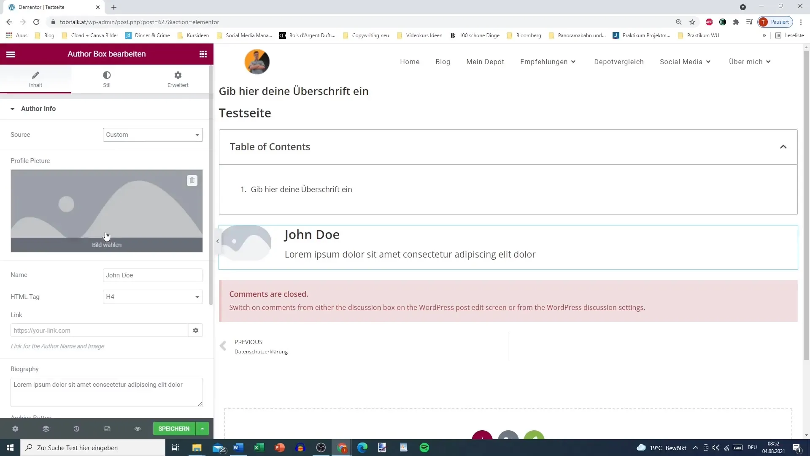The width and height of the screenshot is (810, 456).
Task: Click the Erweitert (Advanced) tab icon
Action: click(178, 75)
